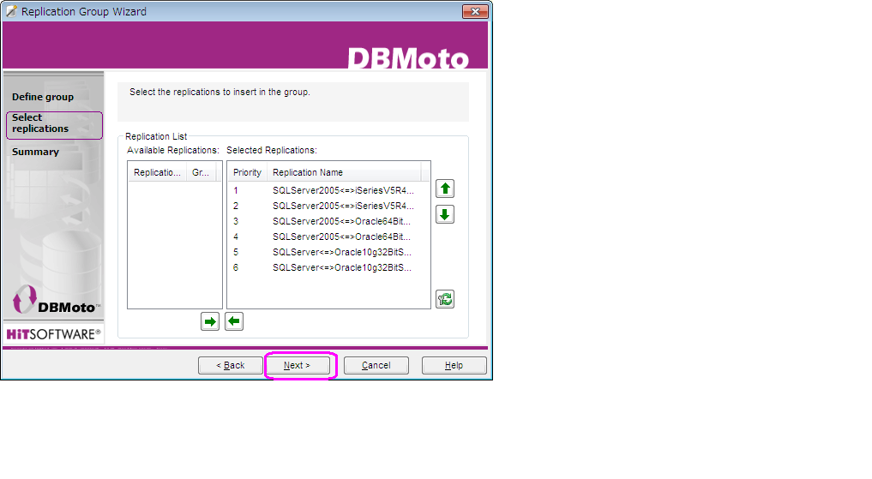Remove replication with the left arrow button
The image size is (872, 479).
[234, 321]
